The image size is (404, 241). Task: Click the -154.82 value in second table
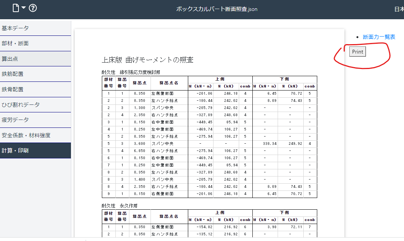coord(204,227)
